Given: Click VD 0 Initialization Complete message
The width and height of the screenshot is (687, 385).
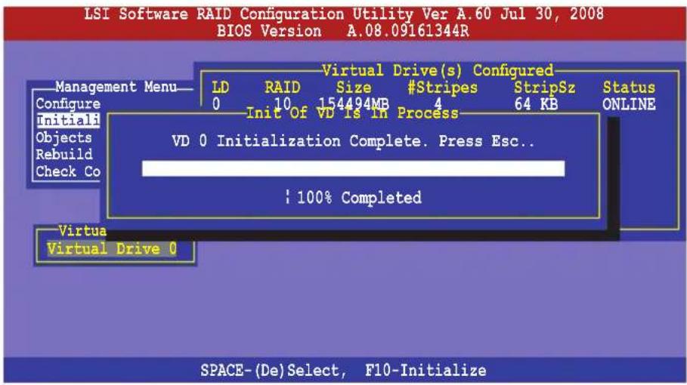Looking at the screenshot, I should point(353,141).
